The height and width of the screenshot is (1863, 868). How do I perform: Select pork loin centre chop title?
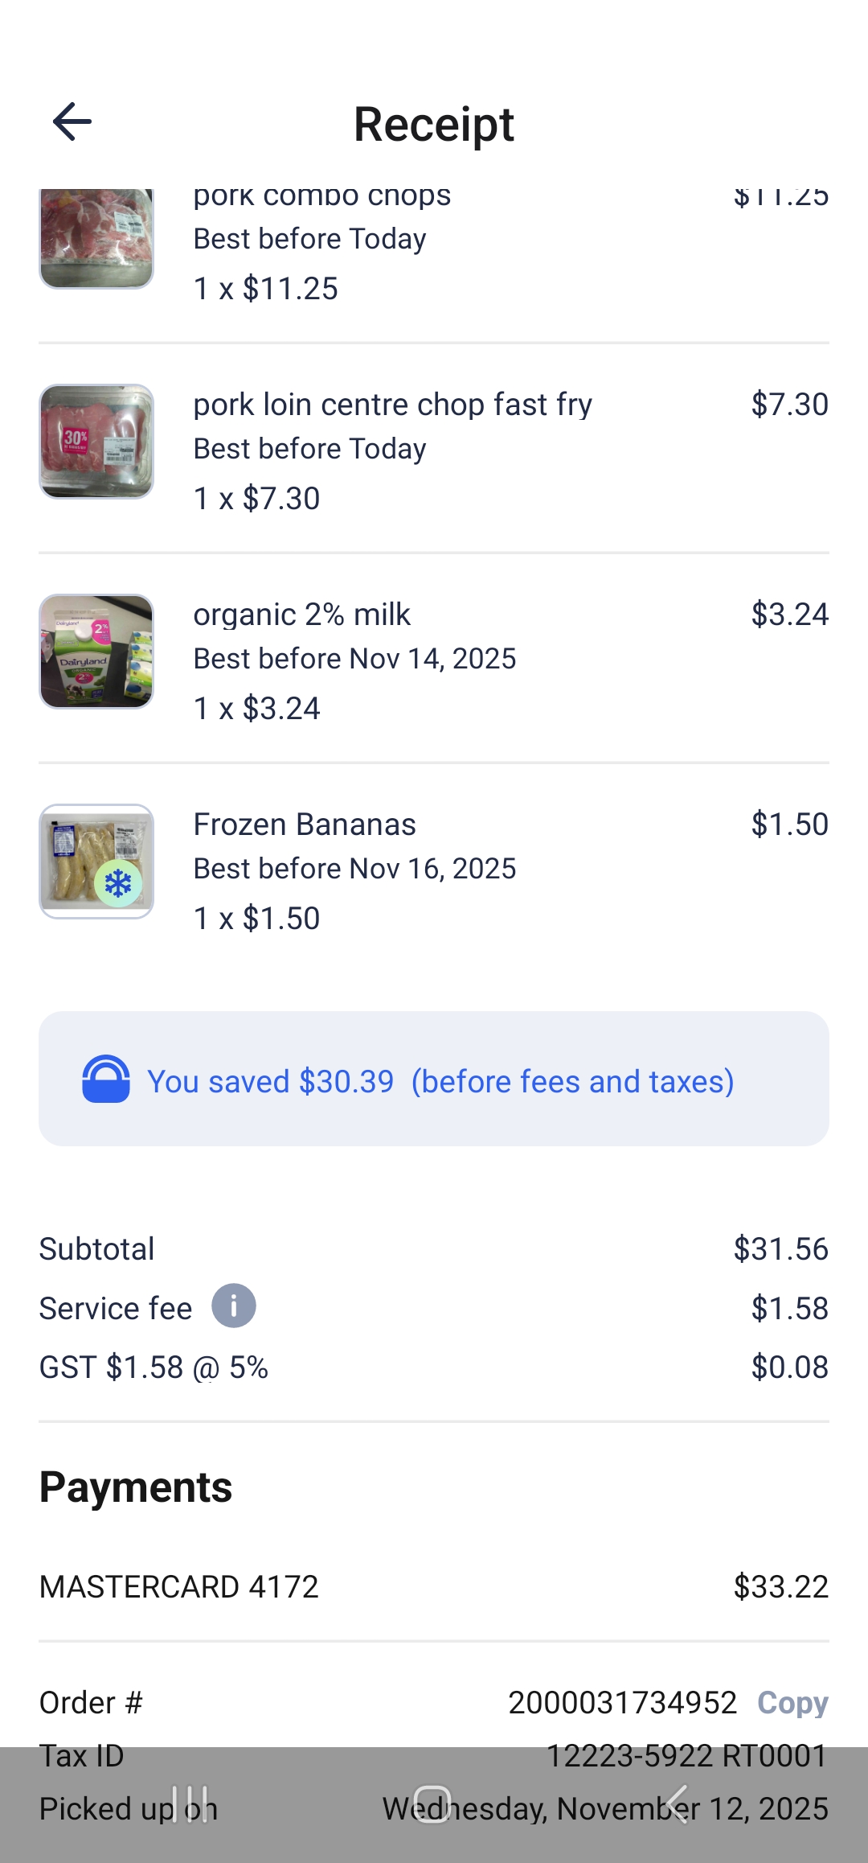392,405
